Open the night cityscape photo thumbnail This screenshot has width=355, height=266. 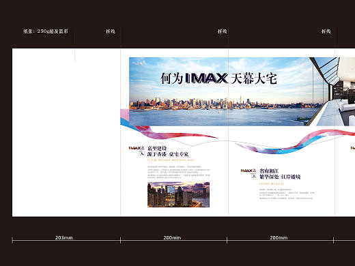pos(178,194)
